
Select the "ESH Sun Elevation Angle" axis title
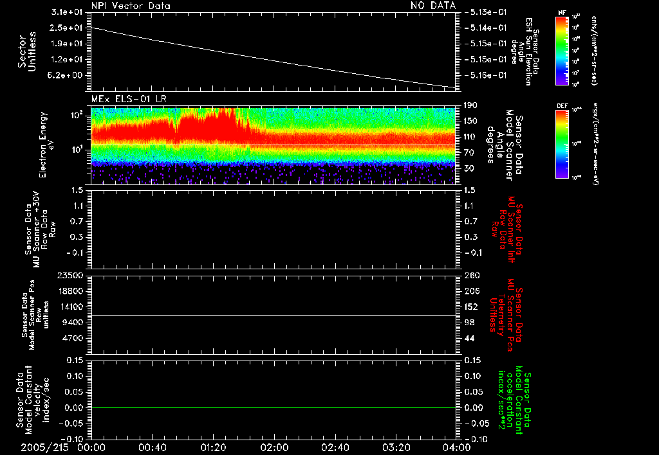(x=525, y=51)
